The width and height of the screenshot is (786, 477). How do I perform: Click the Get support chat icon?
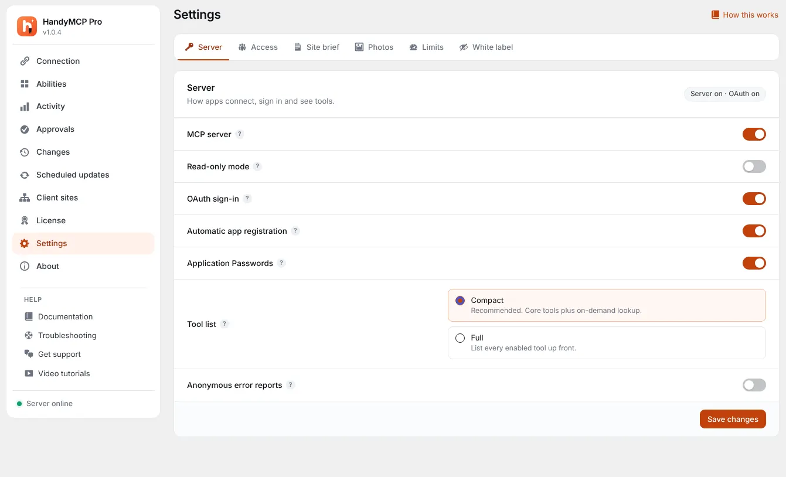click(x=29, y=355)
